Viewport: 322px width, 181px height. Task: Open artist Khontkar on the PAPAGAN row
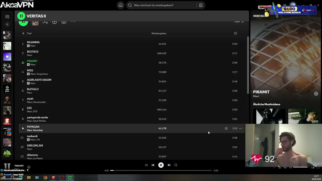click(38, 130)
